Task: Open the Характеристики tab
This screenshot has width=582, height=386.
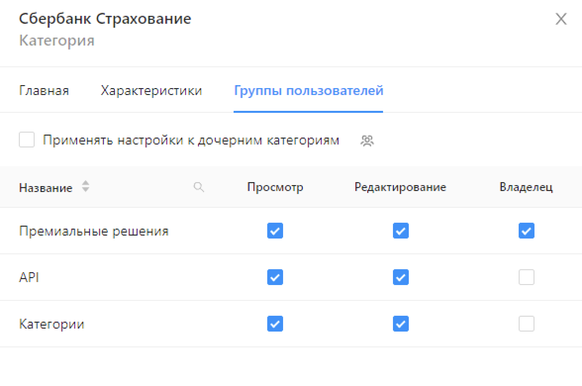Action: [x=151, y=91]
